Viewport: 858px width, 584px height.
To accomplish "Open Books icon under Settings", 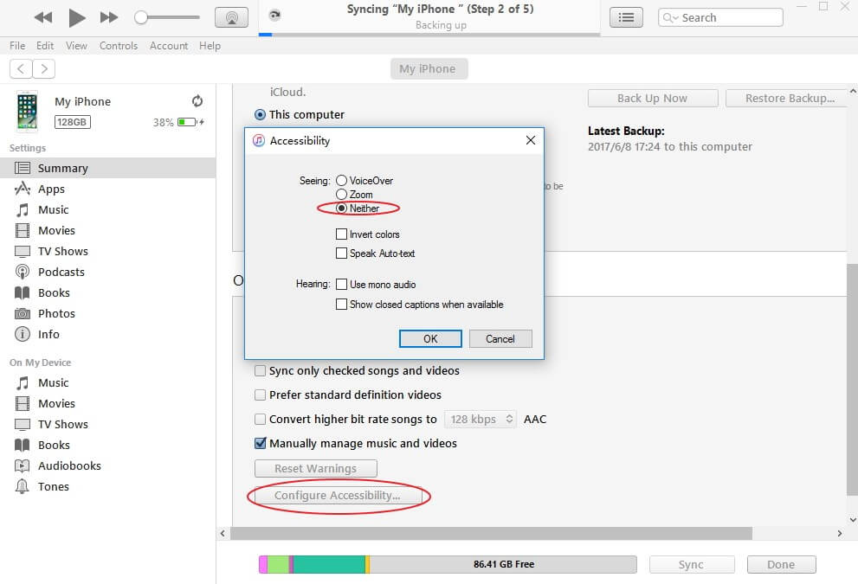I will [x=23, y=292].
